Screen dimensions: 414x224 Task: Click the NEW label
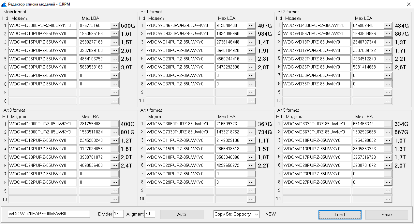271,214
